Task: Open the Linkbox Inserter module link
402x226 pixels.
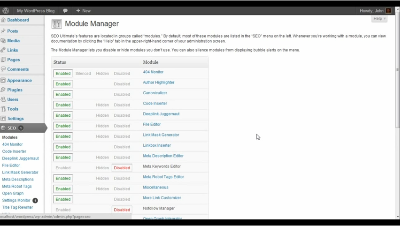Action: point(157,145)
